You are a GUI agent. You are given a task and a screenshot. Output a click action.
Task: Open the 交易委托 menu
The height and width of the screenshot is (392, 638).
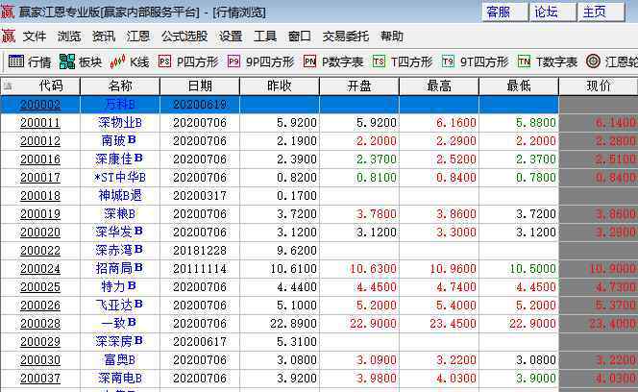pyautogui.click(x=346, y=37)
